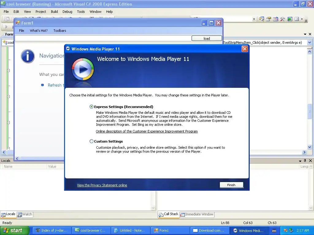The height and width of the screenshot is (235, 314).
Task: Click the blue info icon on Navigation page
Action: 28,56
